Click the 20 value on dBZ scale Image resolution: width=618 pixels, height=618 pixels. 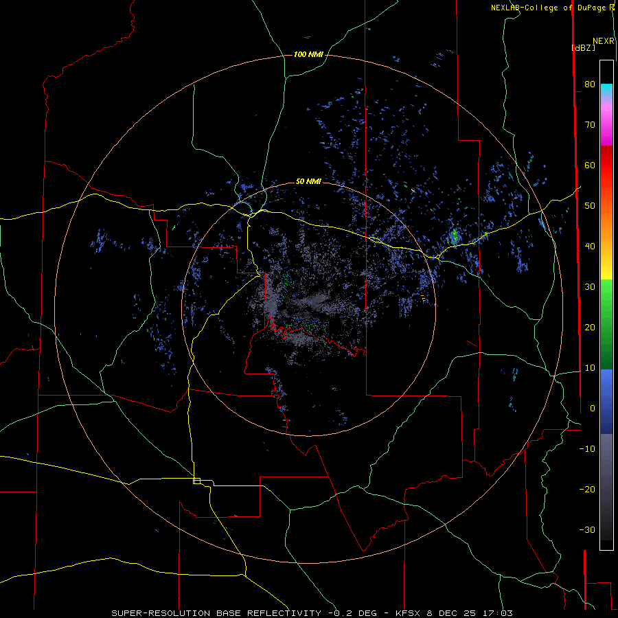coord(590,327)
